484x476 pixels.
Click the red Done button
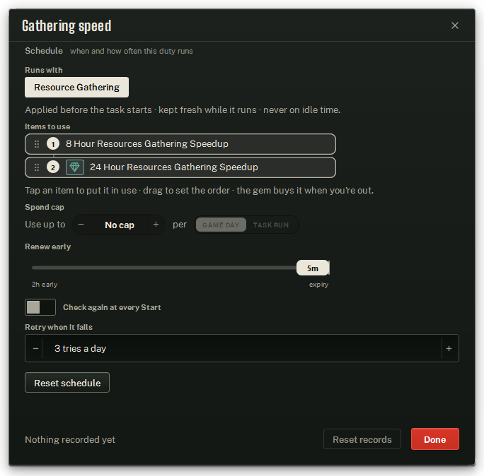click(435, 439)
